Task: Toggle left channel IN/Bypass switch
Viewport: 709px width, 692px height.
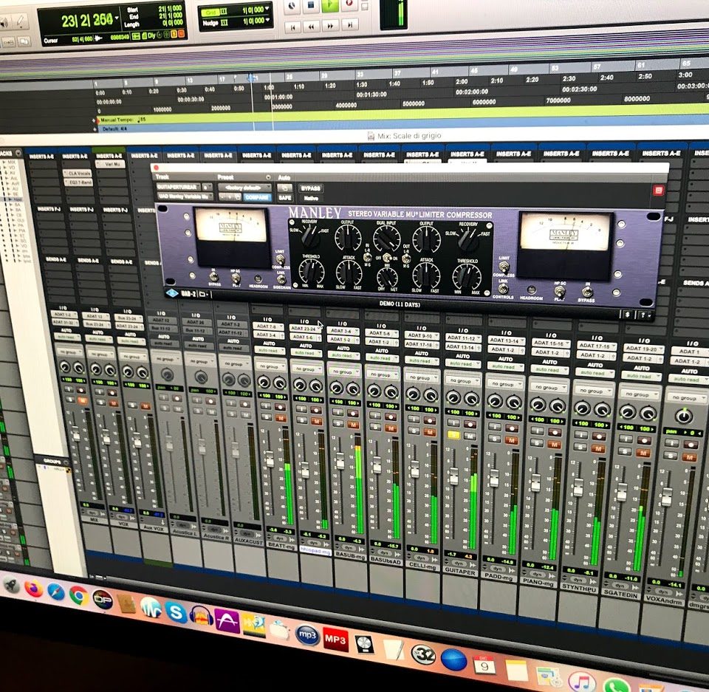Action: click(214, 277)
